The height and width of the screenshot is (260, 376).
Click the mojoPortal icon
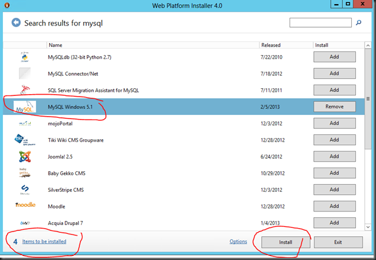tap(25, 124)
